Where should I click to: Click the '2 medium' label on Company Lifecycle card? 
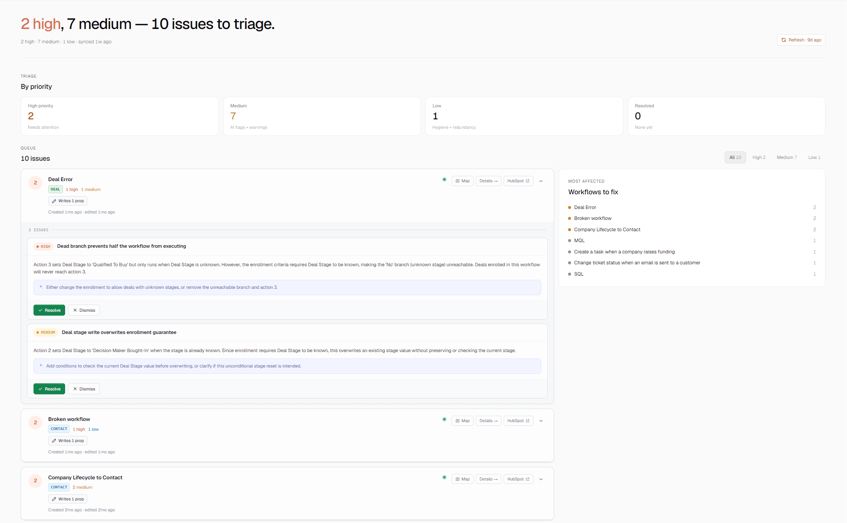[82, 487]
